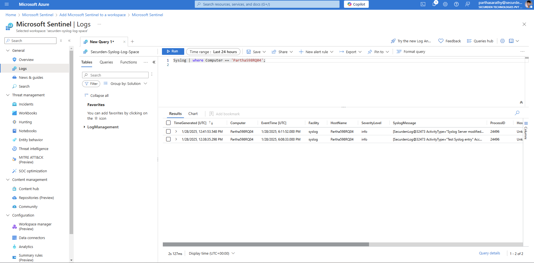This screenshot has width=534, height=263.
Task: Open MITRE ATT&CK (Preview) page
Action: (31, 160)
